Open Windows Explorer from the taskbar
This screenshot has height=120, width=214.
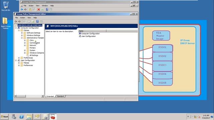click(29, 117)
